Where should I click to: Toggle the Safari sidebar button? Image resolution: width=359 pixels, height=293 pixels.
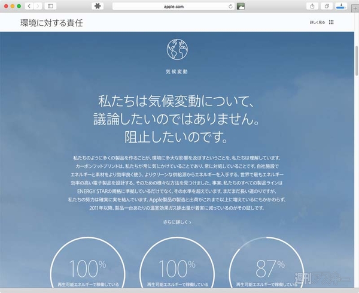[50, 6]
